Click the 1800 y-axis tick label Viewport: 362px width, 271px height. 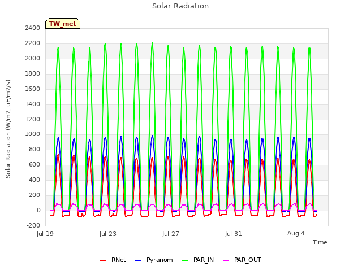coord(33,73)
